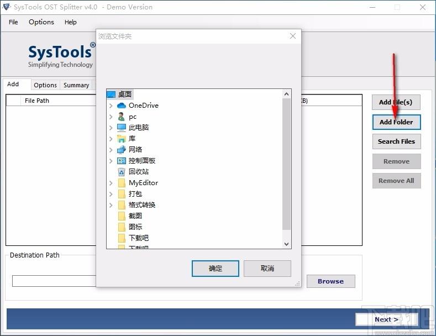Expand the OneDrive tree node
Image resolution: width=436 pixels, height=336 pixels.
point(111,106)
